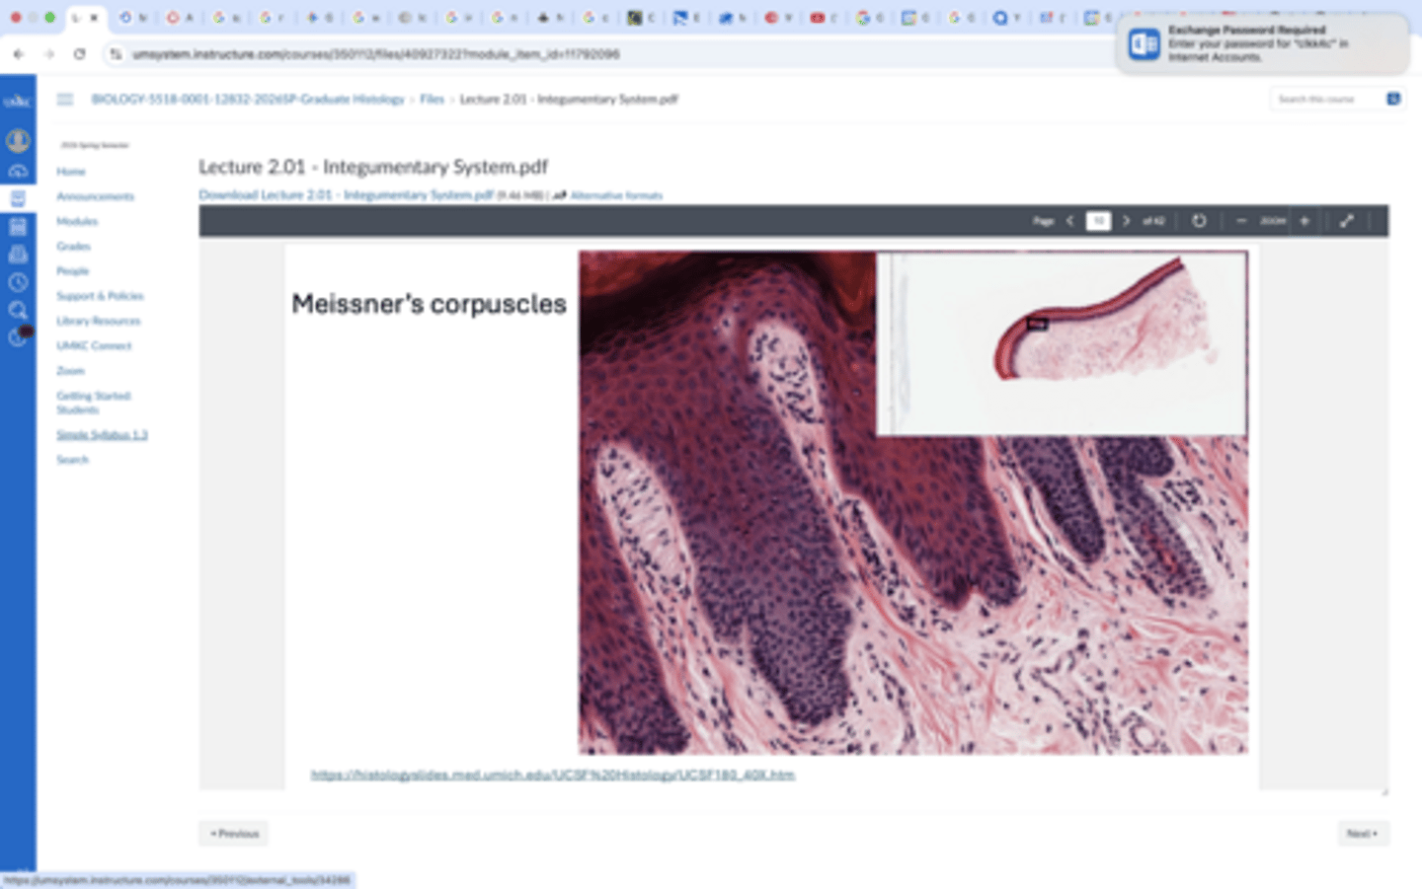Viewport: 1422px width, 889px height.
Task: Open the histologyslides.med.umich.edu link in slide
Action: [x=553, y=775]
